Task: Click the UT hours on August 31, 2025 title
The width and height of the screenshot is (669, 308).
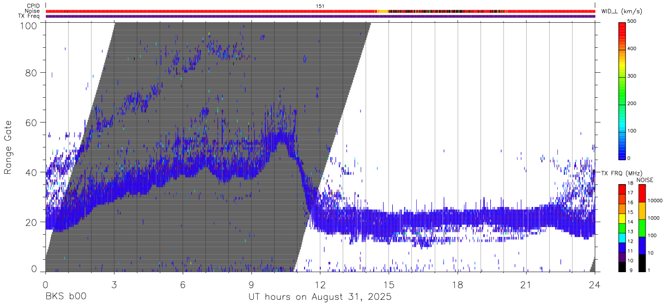Action: pos(320,297)
